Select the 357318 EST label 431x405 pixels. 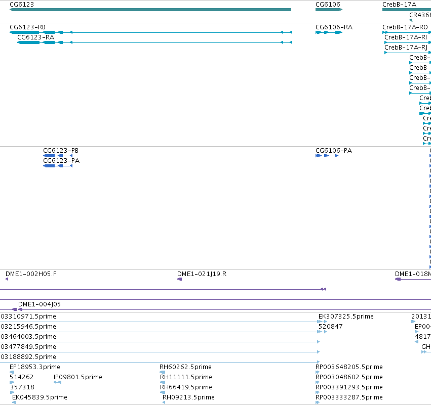point(22,387)
